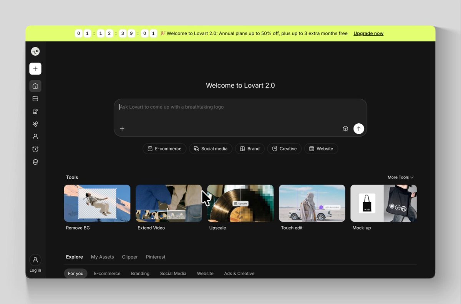Expand the More Tools dropdown
461x304 pixels.
point(401,177)
